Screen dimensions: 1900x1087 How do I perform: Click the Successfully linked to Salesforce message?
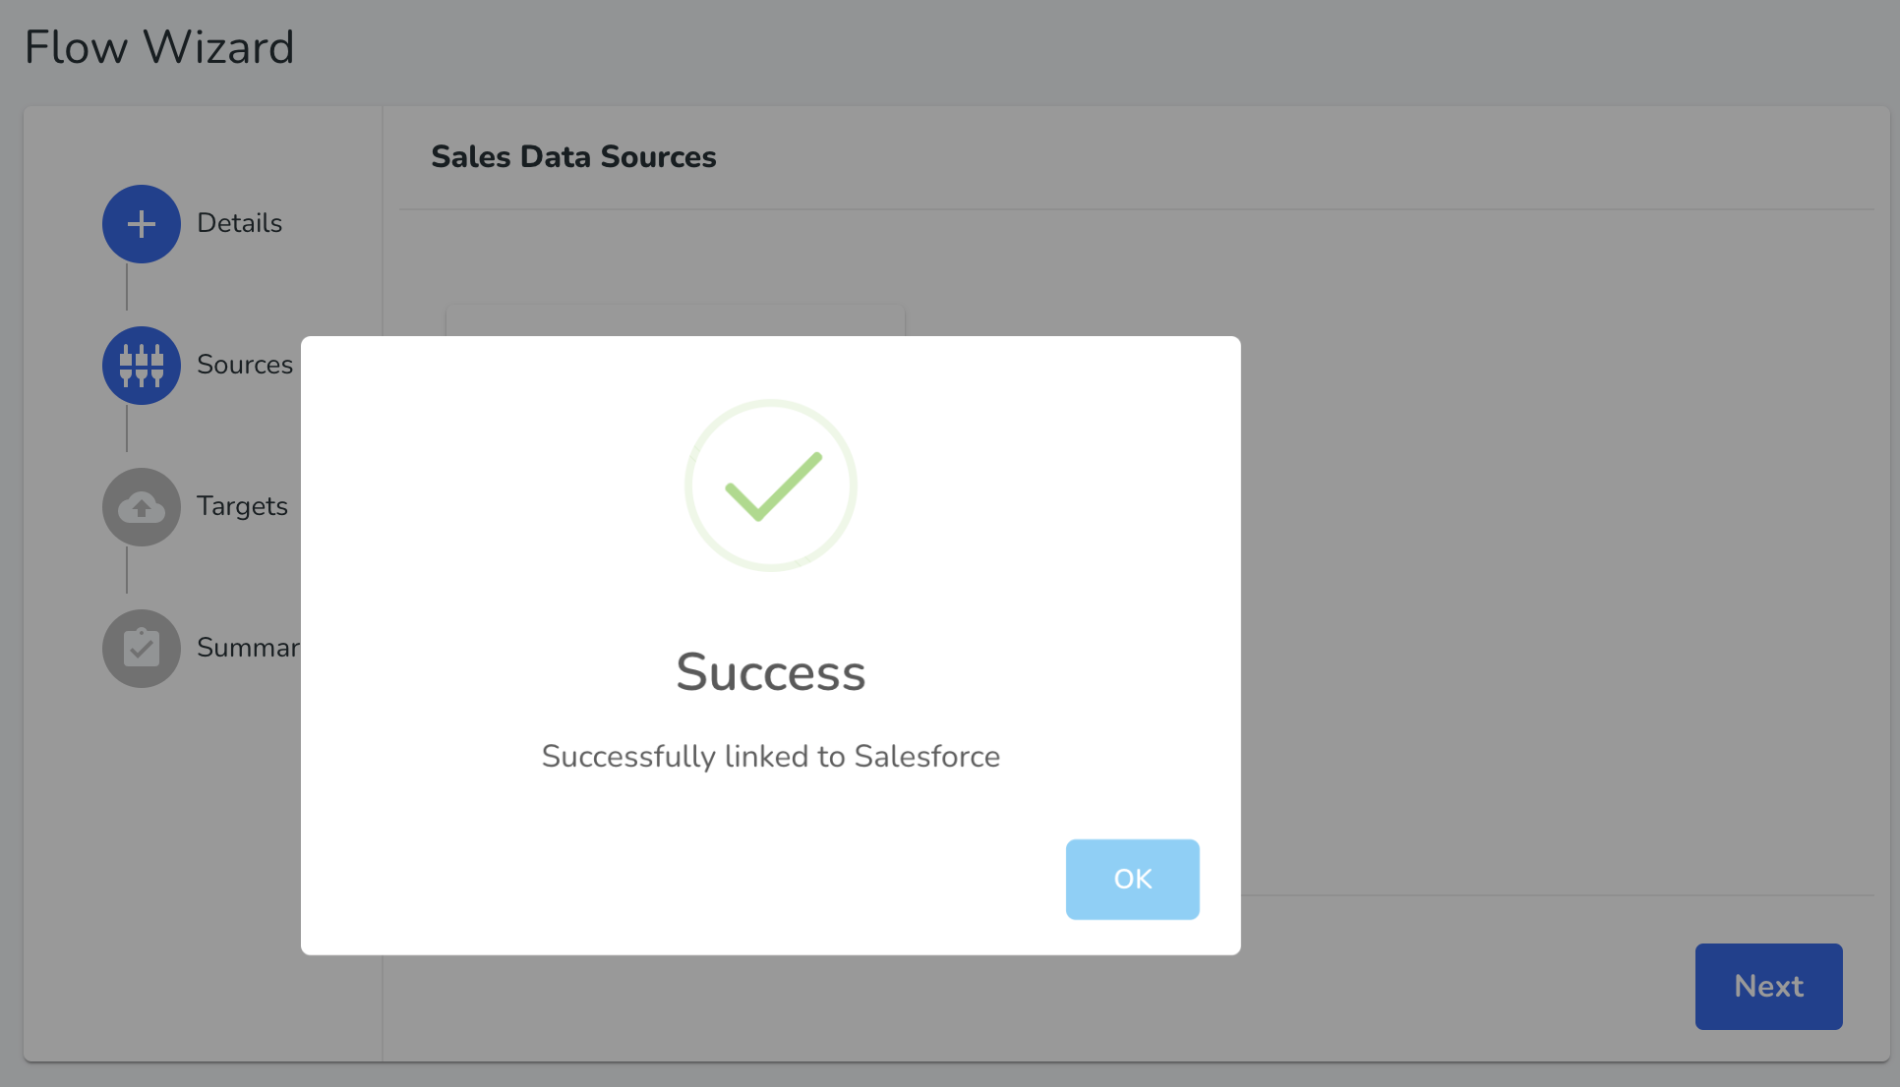[x=771, y=756]
